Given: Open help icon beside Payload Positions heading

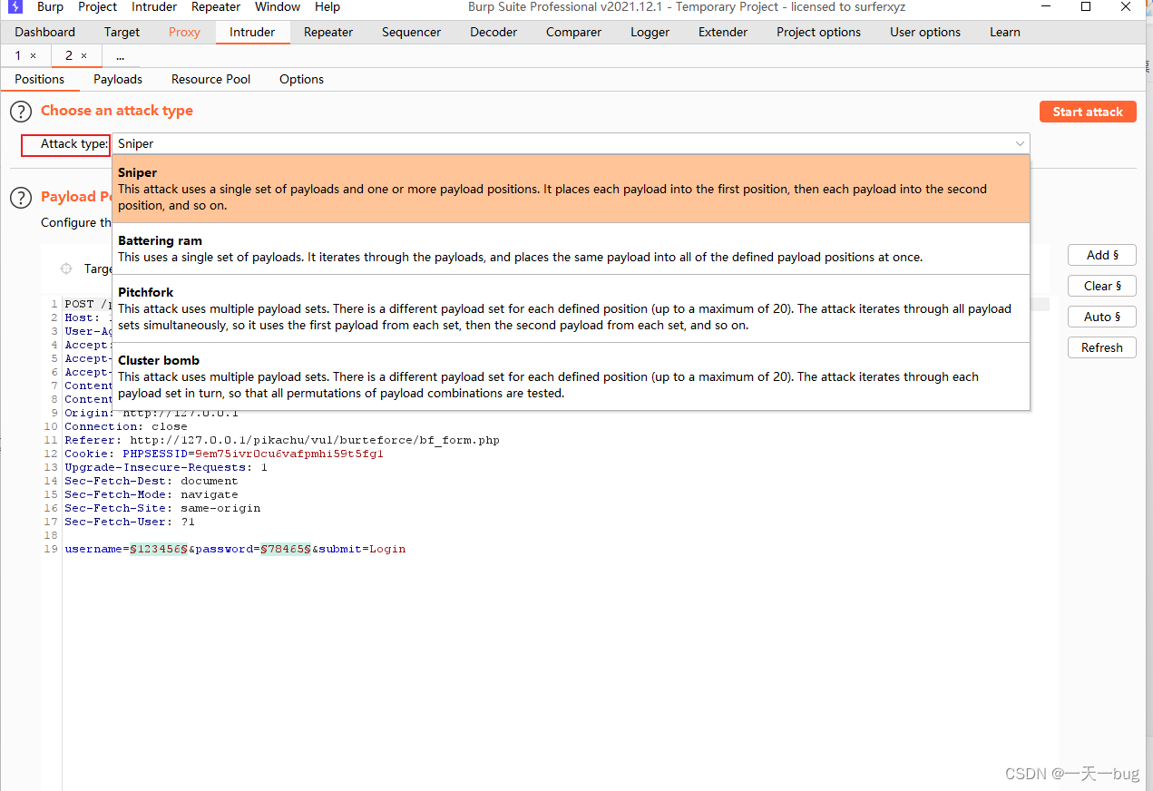Looking at the screenshot, I should tap(21, 198).
